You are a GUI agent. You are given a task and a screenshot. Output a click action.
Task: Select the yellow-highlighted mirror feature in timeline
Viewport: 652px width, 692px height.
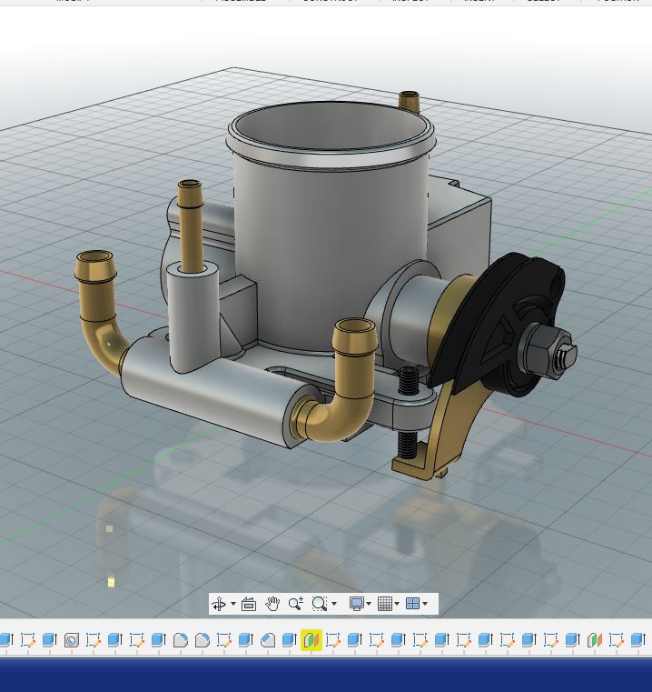tap(311, 640)
